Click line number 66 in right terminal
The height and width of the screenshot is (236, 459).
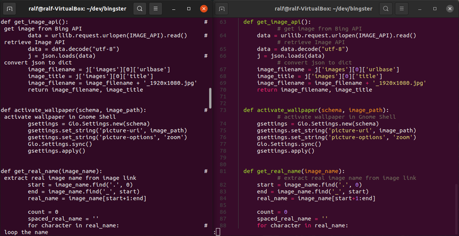click(223, 56)
